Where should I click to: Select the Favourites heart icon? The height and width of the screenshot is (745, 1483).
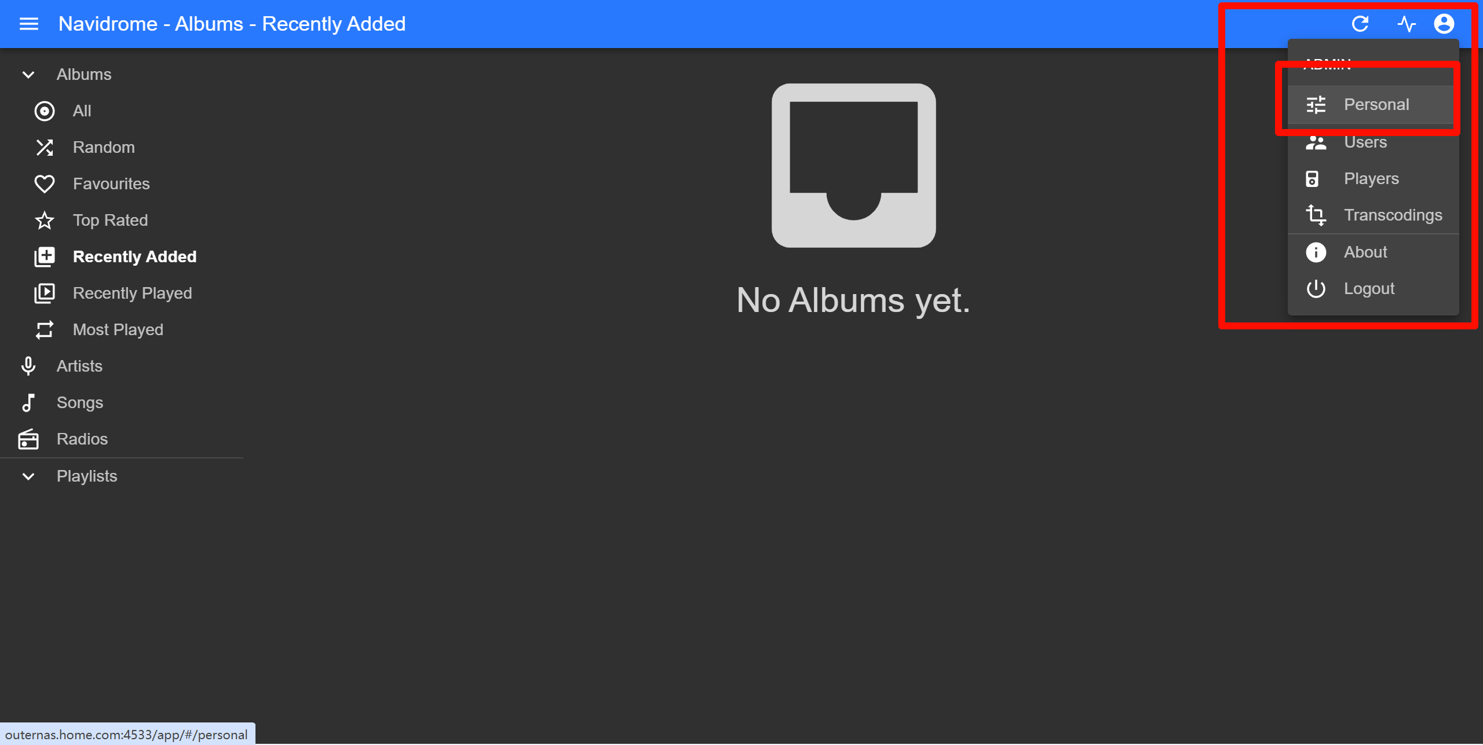coord(45,184)
